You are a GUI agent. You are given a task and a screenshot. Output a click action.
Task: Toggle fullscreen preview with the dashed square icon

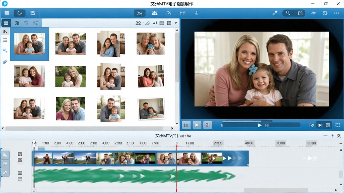[338, 125]
